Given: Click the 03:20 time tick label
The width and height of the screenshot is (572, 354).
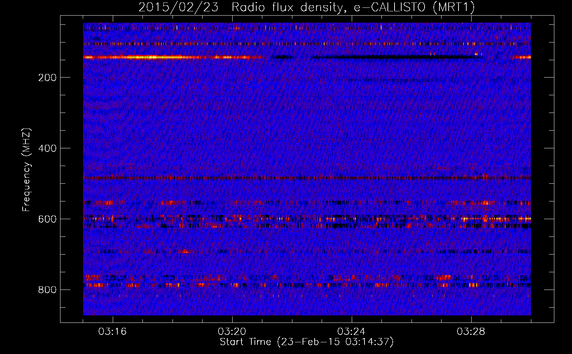Looking at the screenshot, I should coord(232,332).
